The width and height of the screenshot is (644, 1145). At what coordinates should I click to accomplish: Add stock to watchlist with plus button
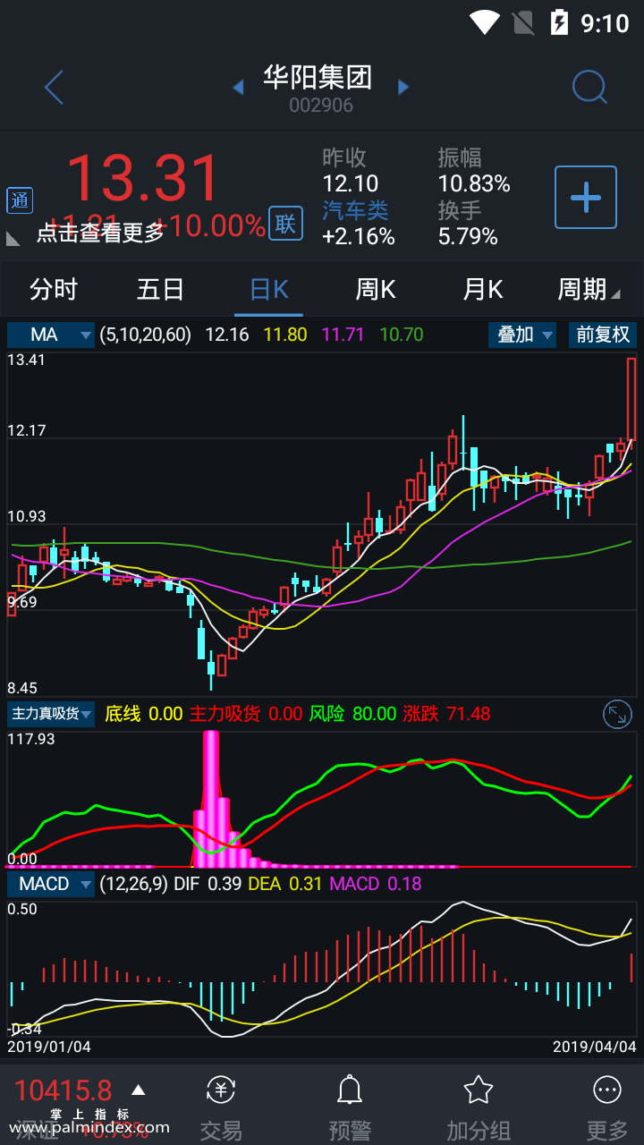point(586,197)
